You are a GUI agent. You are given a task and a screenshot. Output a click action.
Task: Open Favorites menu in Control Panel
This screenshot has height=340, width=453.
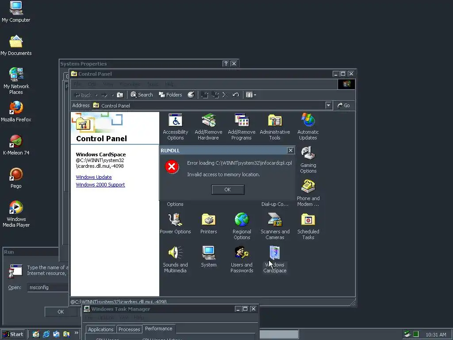click(x=130, y=84)
